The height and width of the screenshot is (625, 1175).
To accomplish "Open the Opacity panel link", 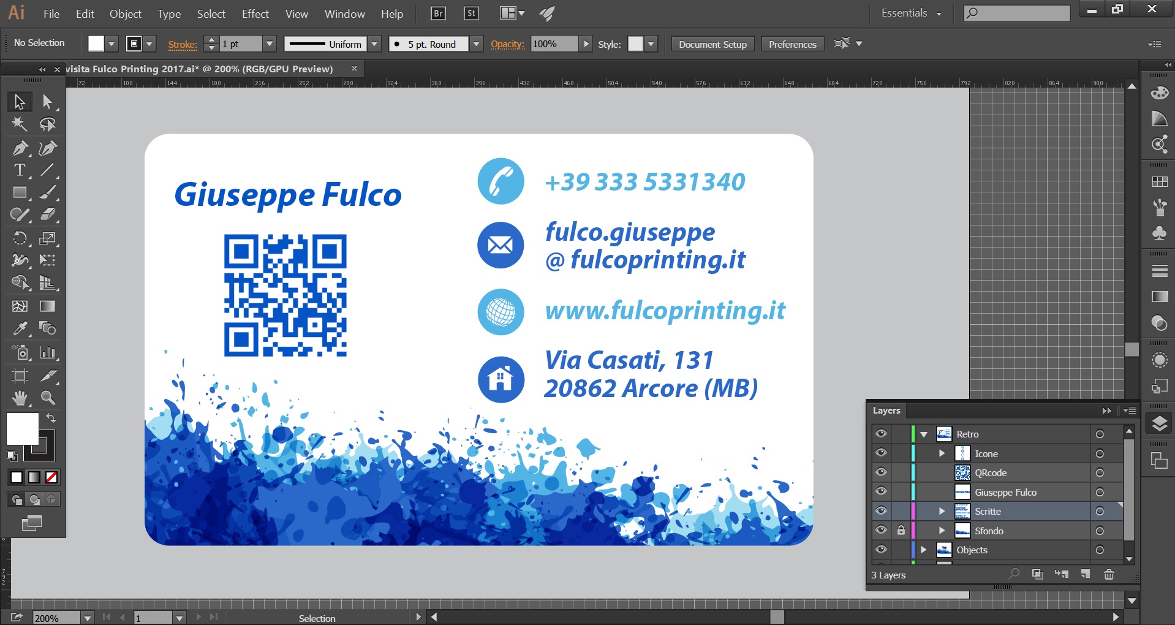I will (x=507, y=44).
